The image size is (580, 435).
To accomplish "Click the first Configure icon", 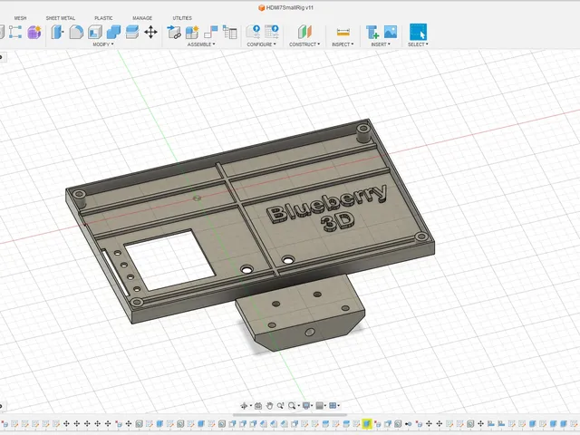I will tap(254, 33).
